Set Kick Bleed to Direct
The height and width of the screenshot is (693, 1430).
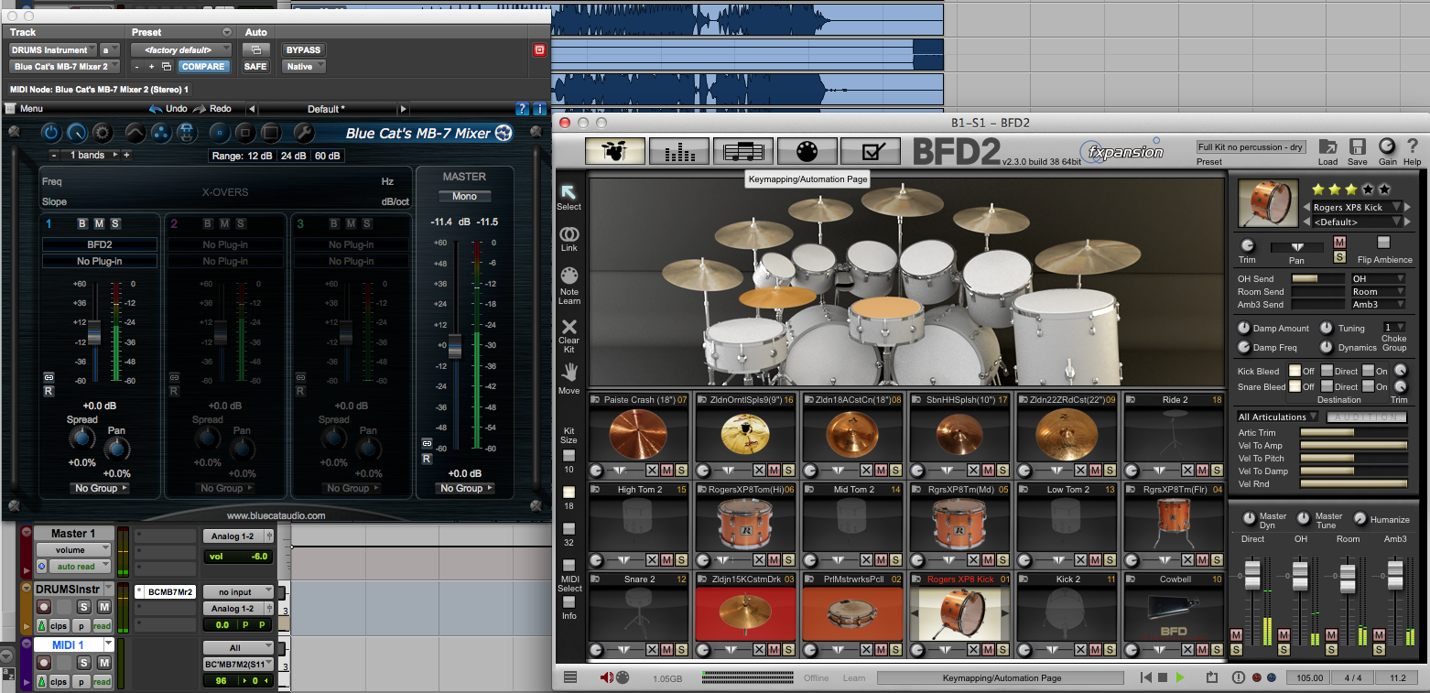(x=1327, y=371)
